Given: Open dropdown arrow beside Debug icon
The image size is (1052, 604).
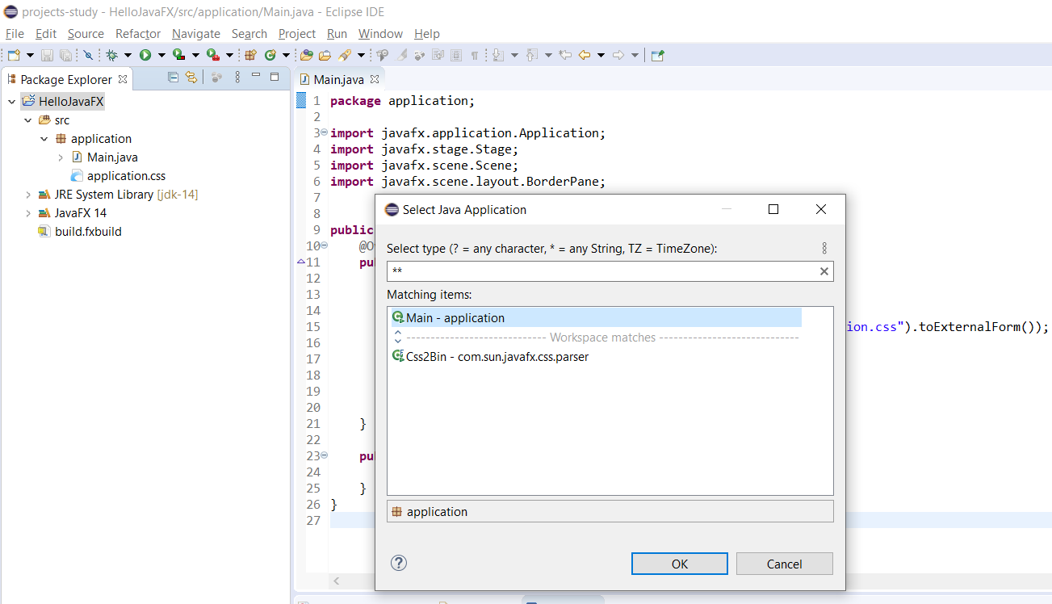Looking at the screenshot, I should tap(128, 55).
